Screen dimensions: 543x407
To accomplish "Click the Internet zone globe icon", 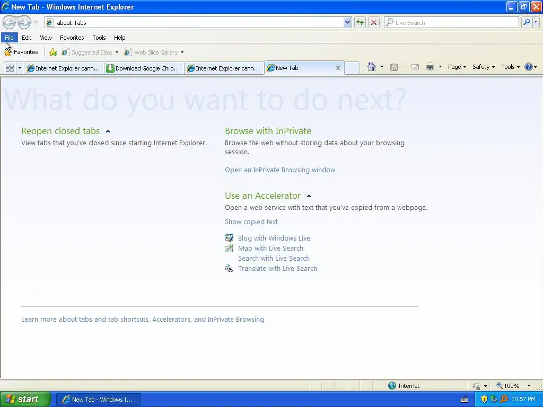I will click(x=392, y=386).
